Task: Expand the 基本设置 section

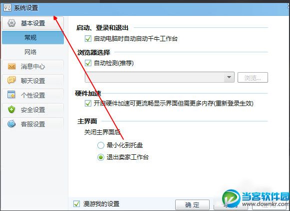Action: 33,23
